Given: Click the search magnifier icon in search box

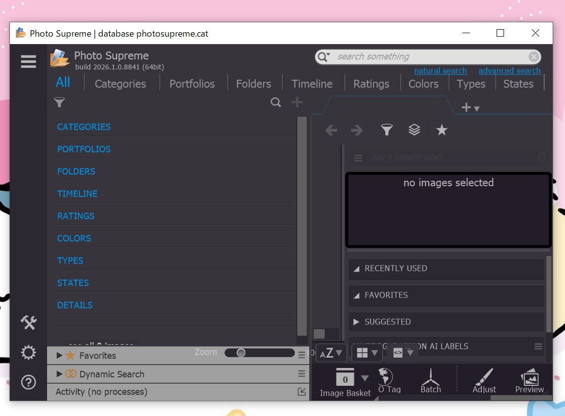Looking at the screenshot, I should [323, 56].
